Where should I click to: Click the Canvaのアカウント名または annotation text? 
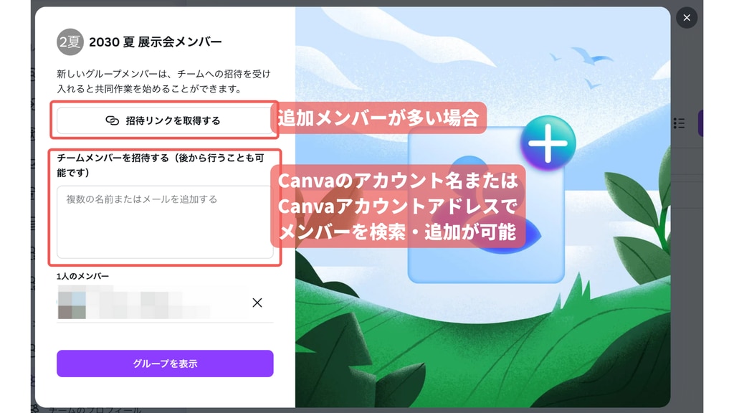[x=398, y=181]
